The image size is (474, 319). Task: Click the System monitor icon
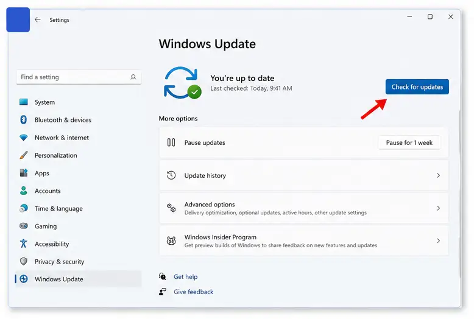tap(24, 102)
